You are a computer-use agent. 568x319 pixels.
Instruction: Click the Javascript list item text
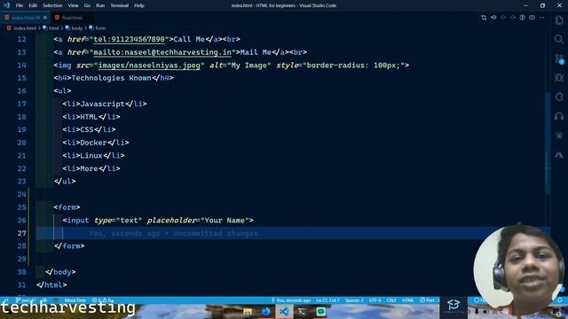(x=102, y=104)
